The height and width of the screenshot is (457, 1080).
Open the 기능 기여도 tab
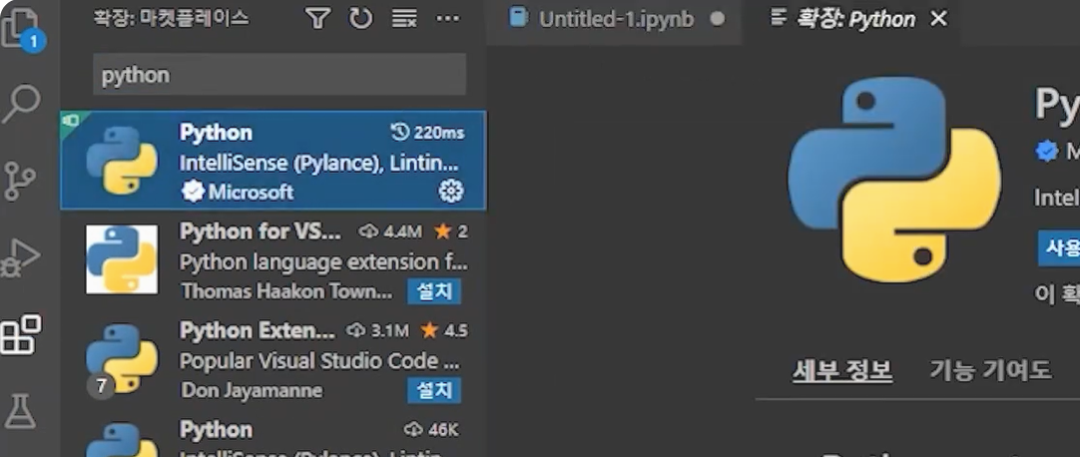point(990,370)
